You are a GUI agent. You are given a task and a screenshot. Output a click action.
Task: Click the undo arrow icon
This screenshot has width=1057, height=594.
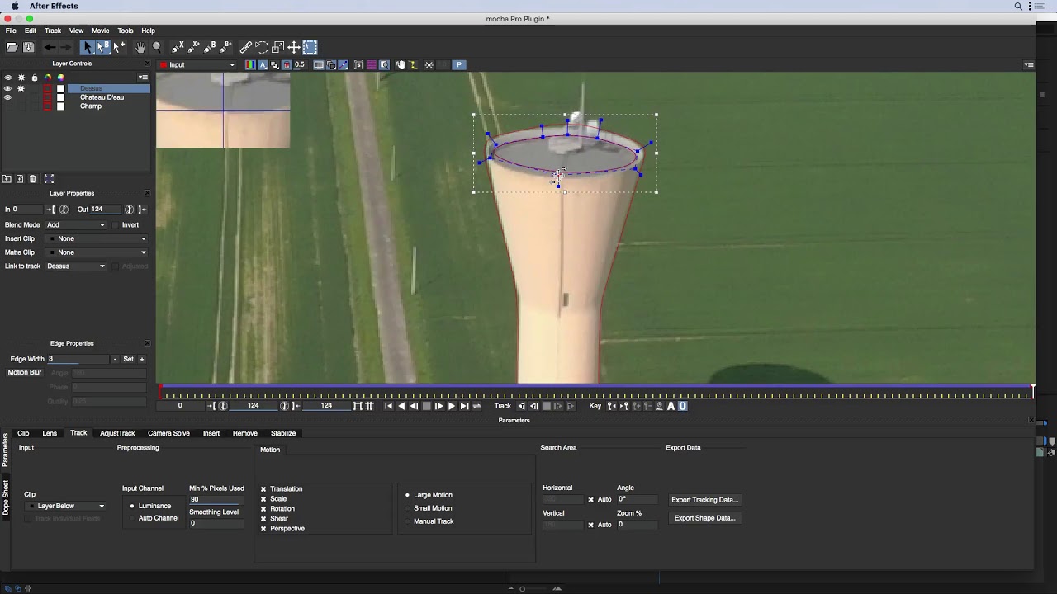pos(50,48)
